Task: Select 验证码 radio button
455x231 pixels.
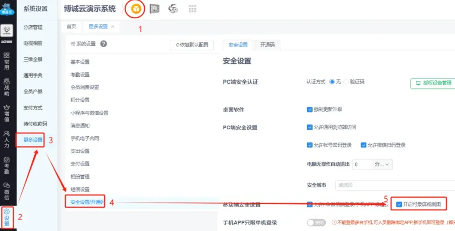Action: (x=346, y=82)
